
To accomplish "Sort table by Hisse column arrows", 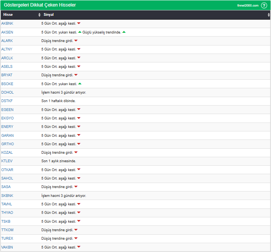I will [x=39, y=15].
